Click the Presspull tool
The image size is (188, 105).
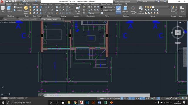[18, 10]
